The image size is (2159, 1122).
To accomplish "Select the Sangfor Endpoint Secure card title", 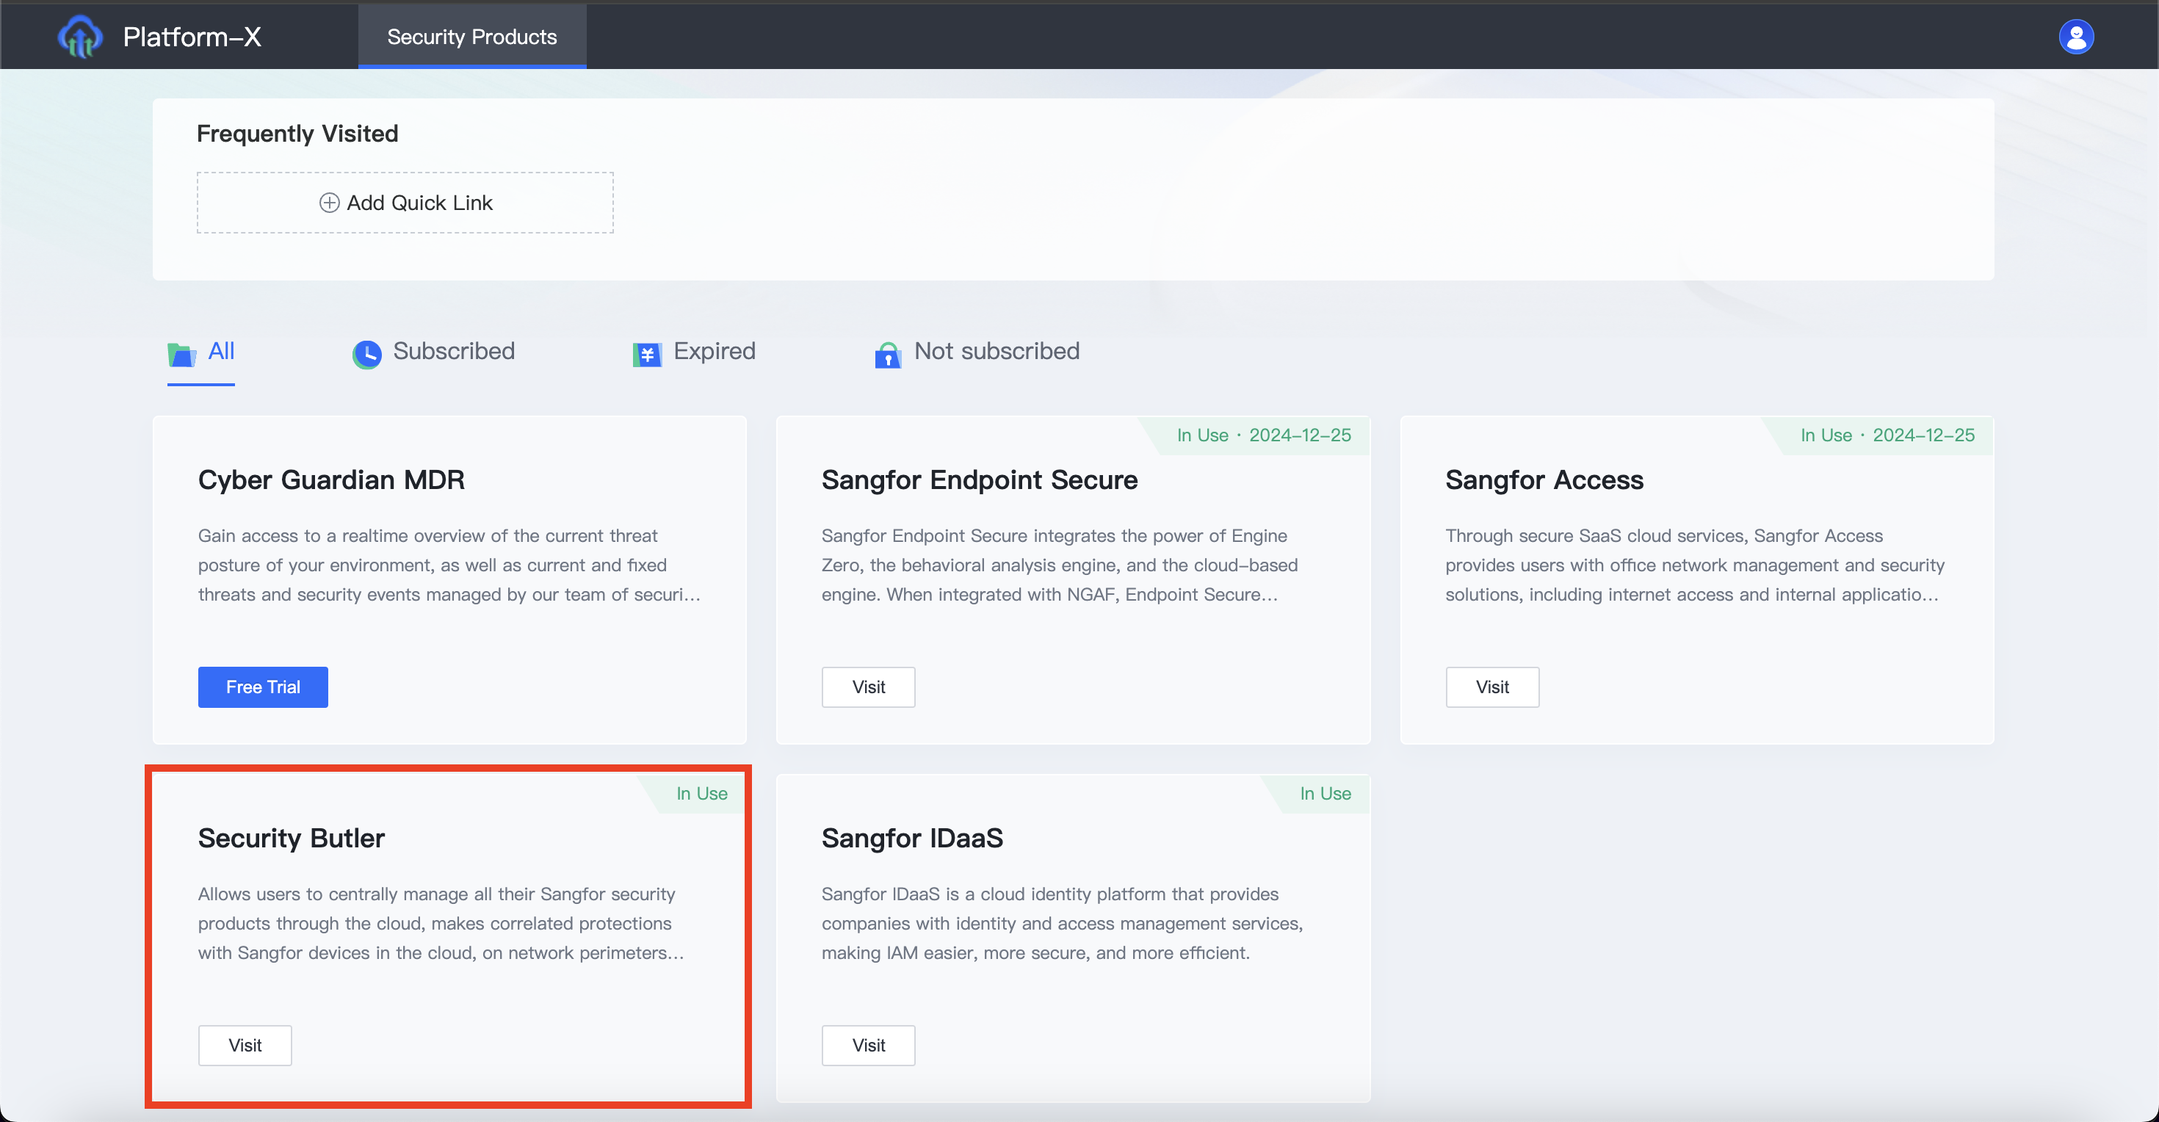I will coord(979,479).
